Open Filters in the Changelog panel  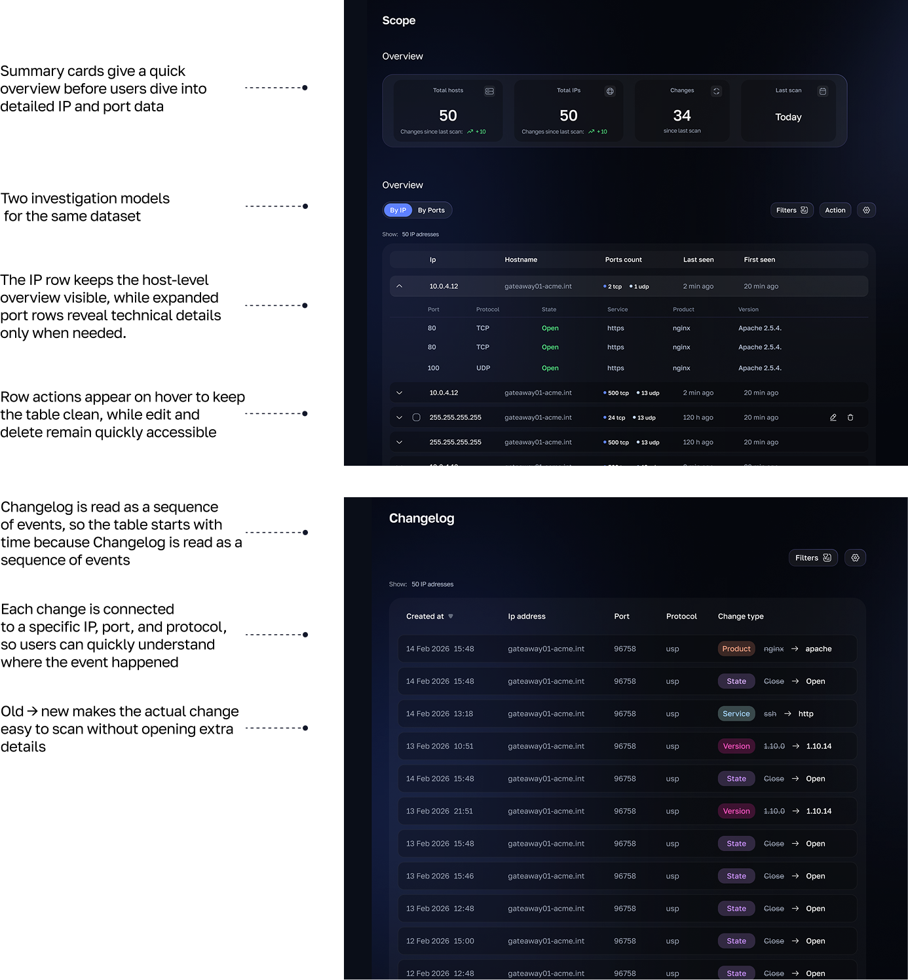(x=813, y=557)
